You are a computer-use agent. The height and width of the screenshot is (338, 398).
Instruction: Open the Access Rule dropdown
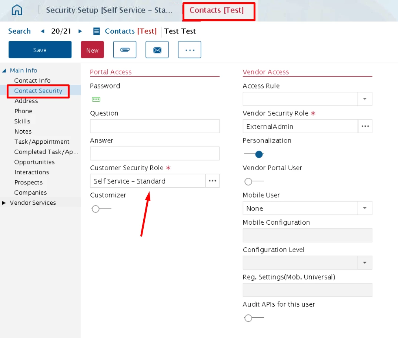pos(365,99)
